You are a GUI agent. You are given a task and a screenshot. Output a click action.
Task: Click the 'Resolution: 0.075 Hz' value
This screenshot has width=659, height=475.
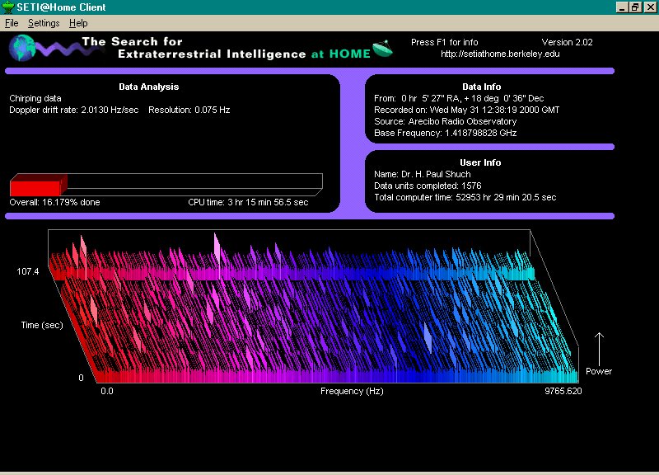(189, 110)
